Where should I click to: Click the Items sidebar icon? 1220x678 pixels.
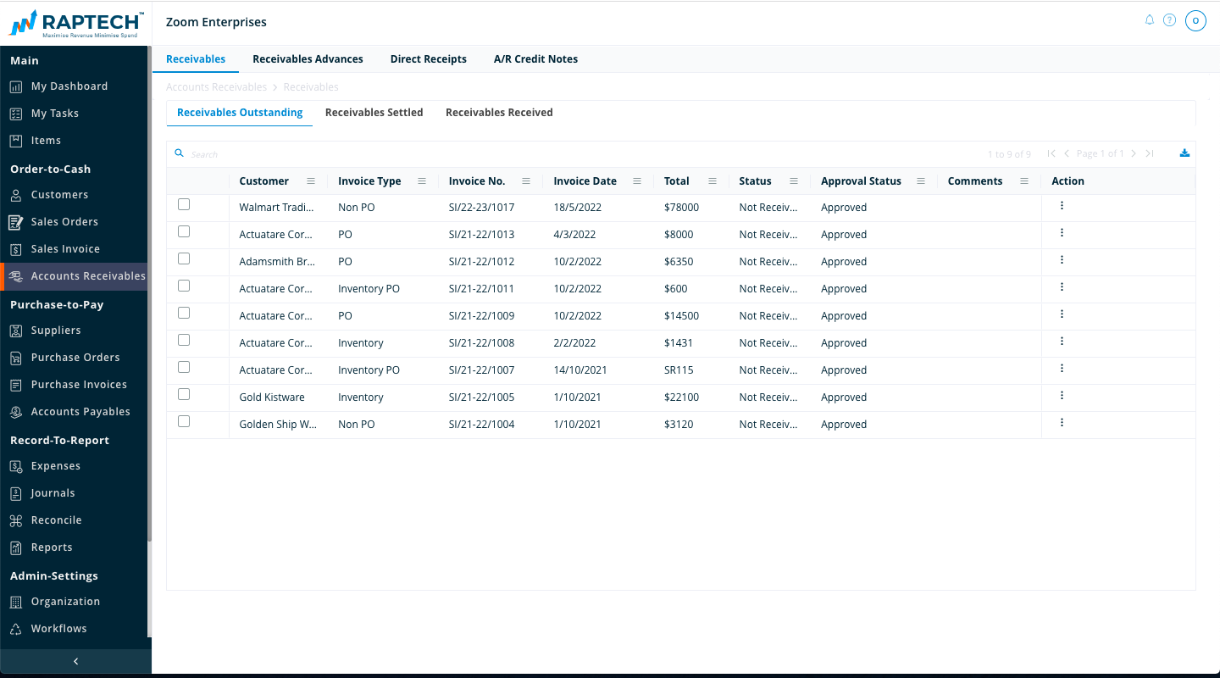click(15, 141)
